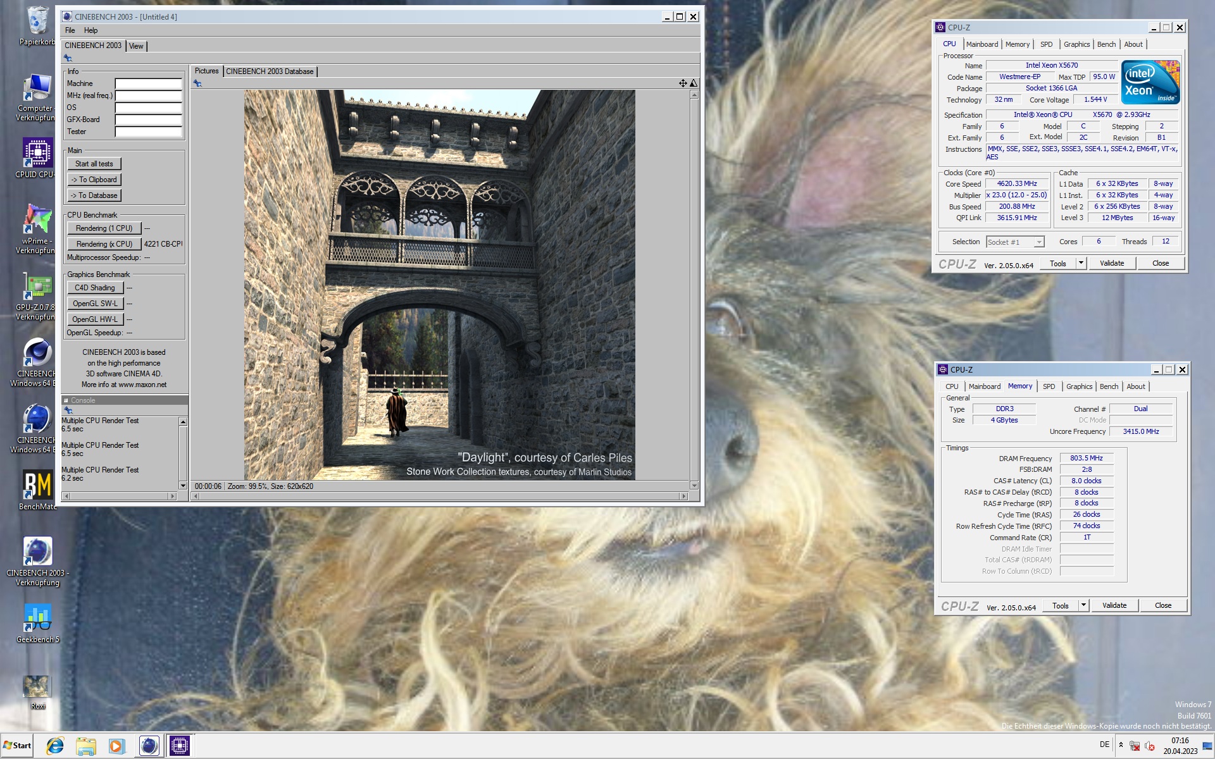Screen dimensions: 1215x759
Task: Switch to CINEBENCH in the taskbar
Action: (x=149, y=746)
